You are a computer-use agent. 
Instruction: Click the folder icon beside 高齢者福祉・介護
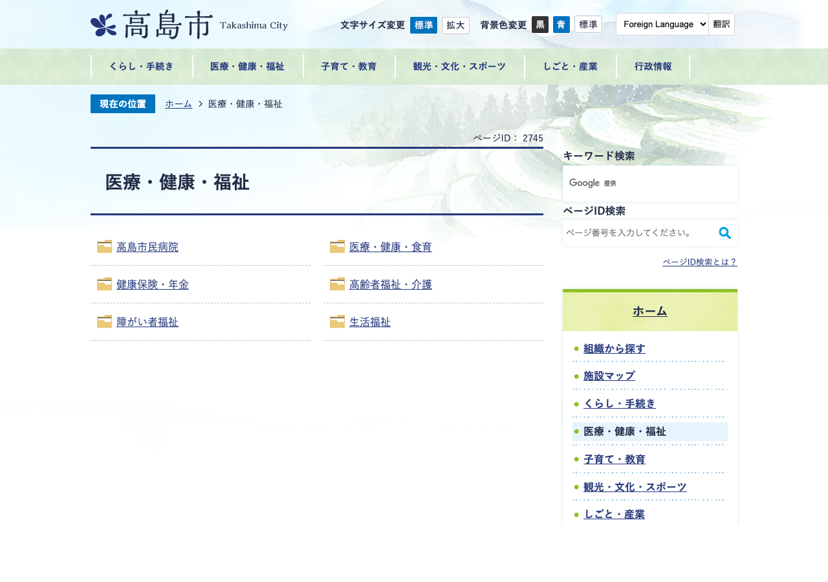(x=337, y=284)
